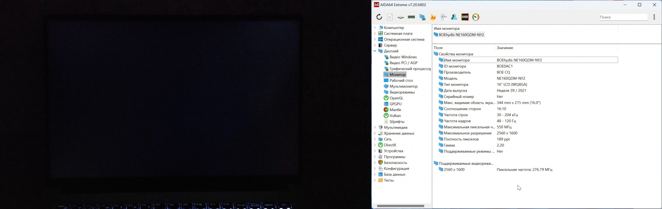Screen dimensions: 662x209
Task: Click the Сервер category icon
Action: 380,45
